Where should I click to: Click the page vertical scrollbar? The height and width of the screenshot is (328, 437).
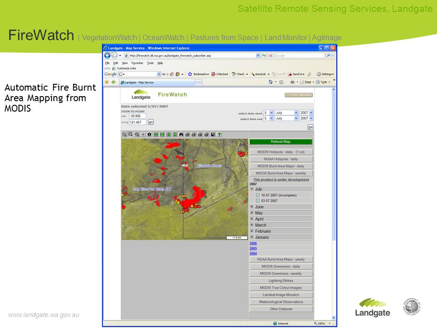click(333, 204)
